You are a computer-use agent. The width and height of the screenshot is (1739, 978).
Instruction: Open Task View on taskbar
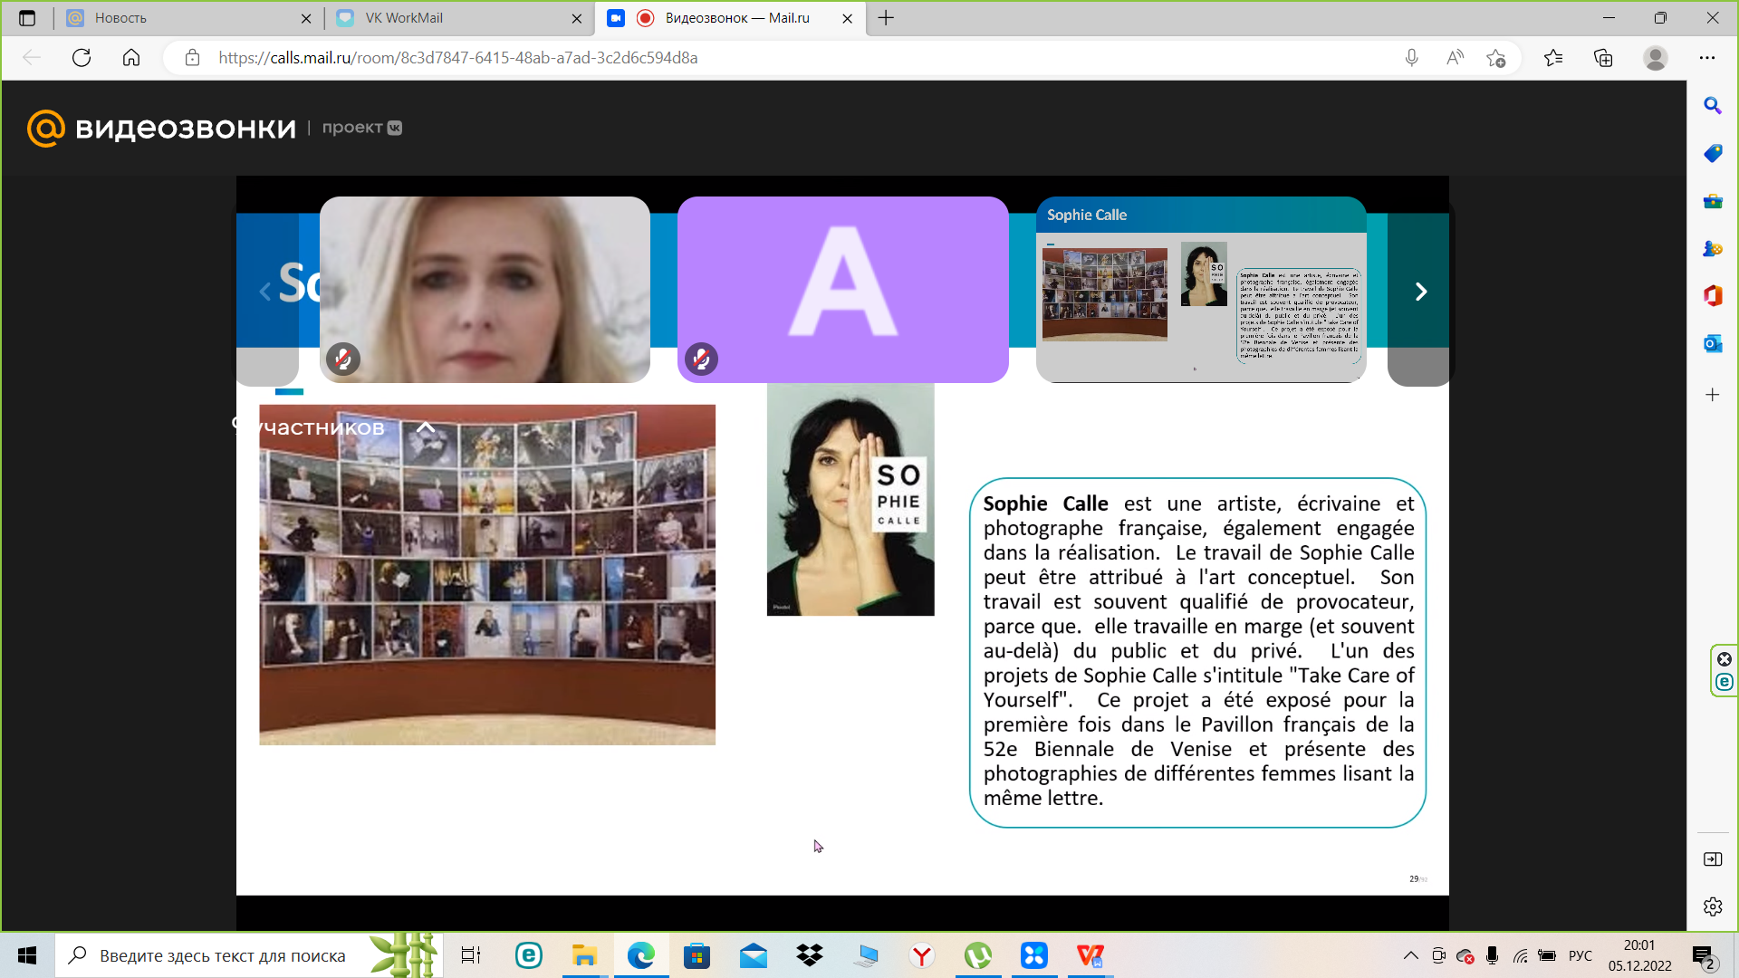(x=471, y=955)
